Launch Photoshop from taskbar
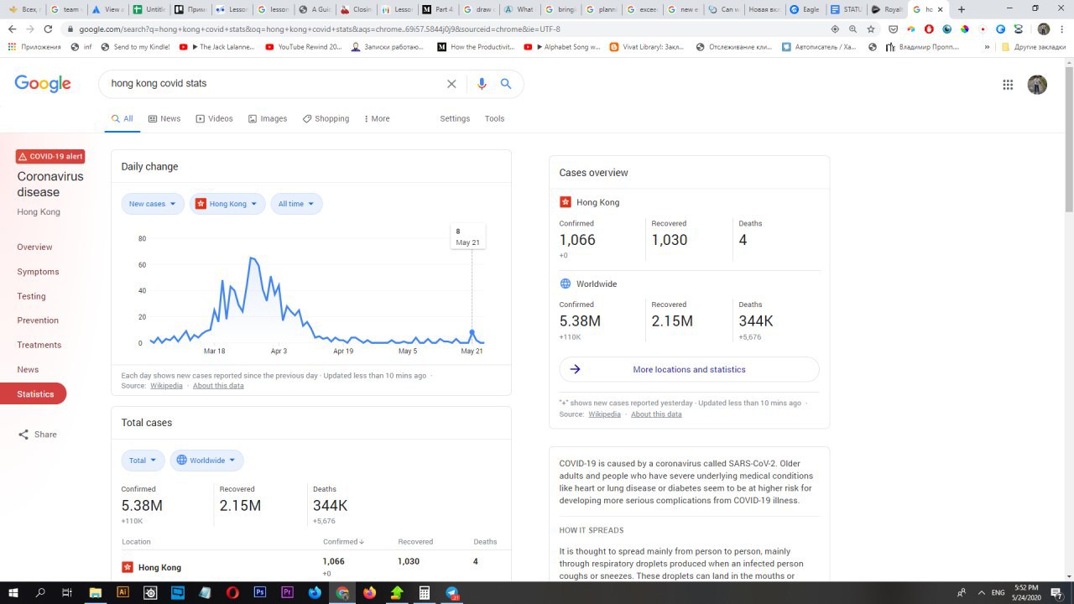 pyautogui.click(x=260, y=592)
